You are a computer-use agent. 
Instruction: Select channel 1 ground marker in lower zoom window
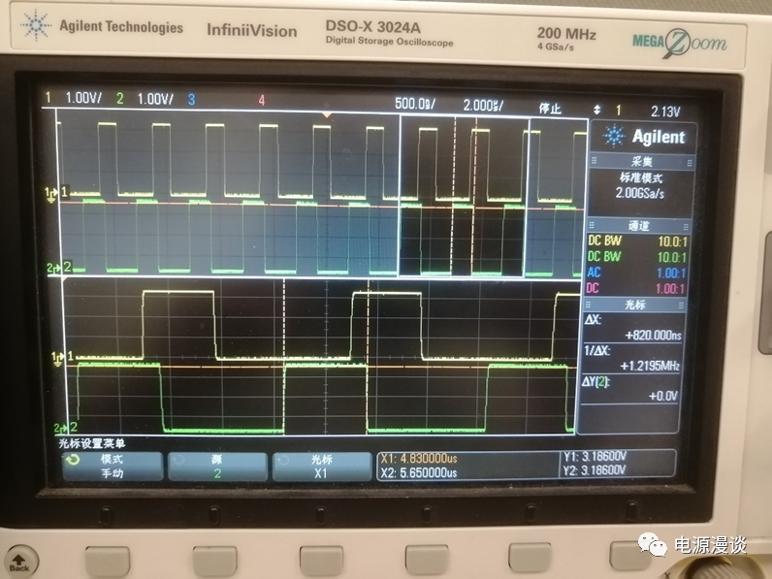(x=58, y=360)
